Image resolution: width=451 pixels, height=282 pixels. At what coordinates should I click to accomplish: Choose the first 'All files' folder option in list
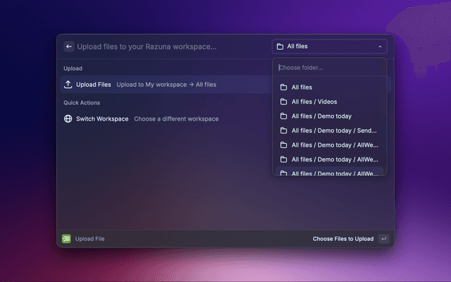302,87
